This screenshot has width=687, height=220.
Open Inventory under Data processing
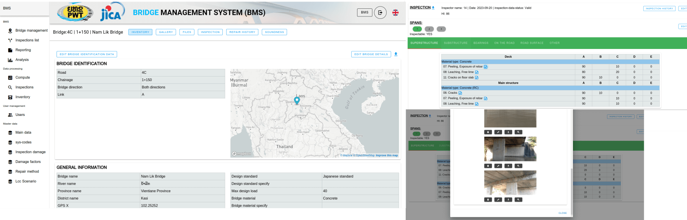(19, 97)
